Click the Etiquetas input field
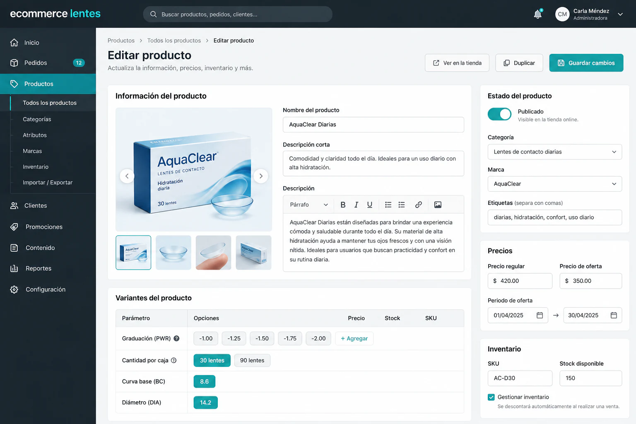636x424 pixels. (555, 217)
